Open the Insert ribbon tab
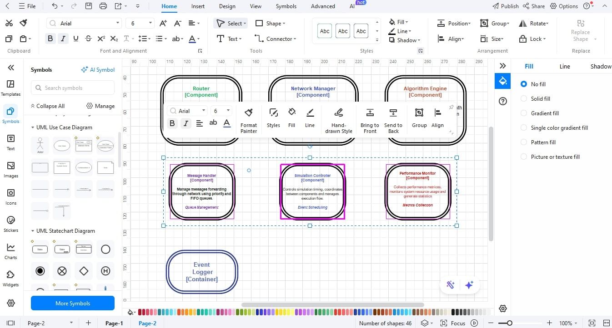The image size is (612, 328). (198, 6)
